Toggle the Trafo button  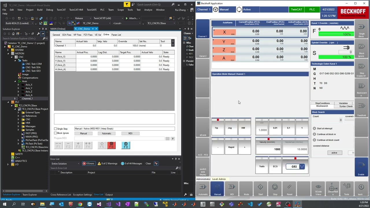262,166
